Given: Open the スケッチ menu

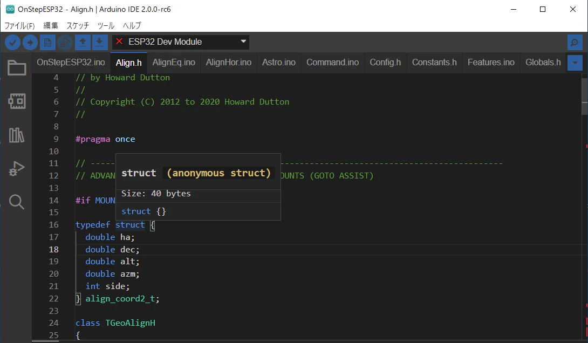Looking at the screenshot, I should tap(78, 25).
